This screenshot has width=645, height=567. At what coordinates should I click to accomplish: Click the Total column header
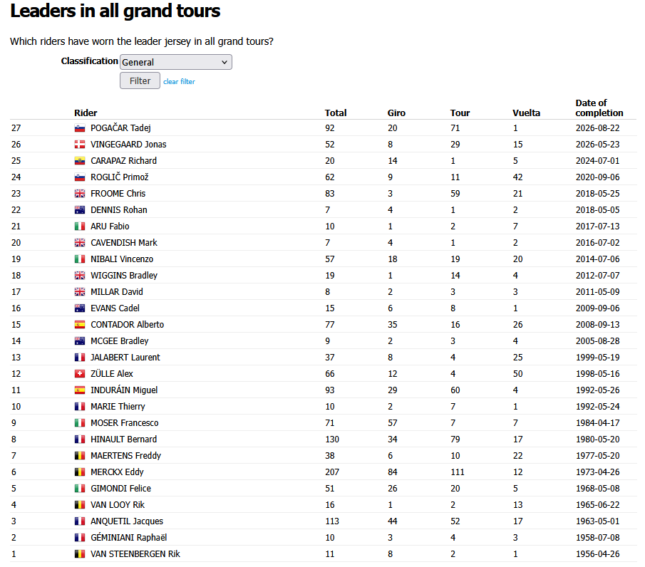coord(336,113)
